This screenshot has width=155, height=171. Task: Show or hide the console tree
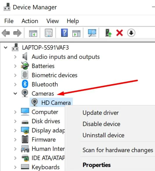[x=33, y=33]
